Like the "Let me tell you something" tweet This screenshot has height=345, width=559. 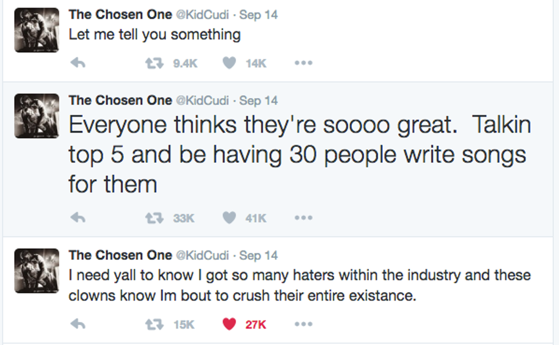coord(229,64)
